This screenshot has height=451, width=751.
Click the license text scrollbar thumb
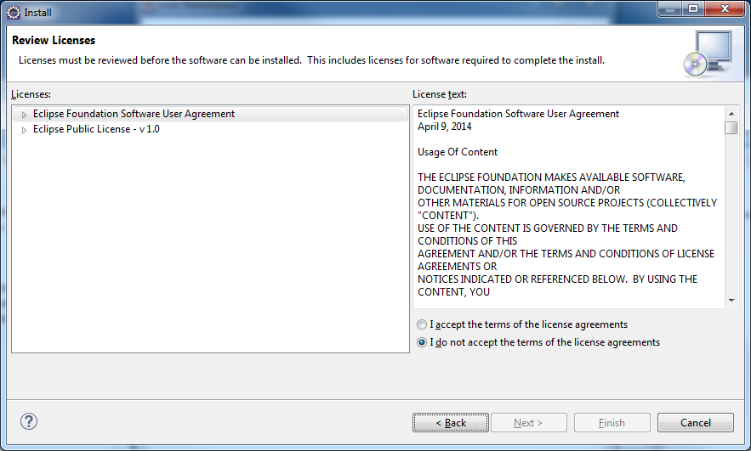pyautogui.click(x=731, y=127)
